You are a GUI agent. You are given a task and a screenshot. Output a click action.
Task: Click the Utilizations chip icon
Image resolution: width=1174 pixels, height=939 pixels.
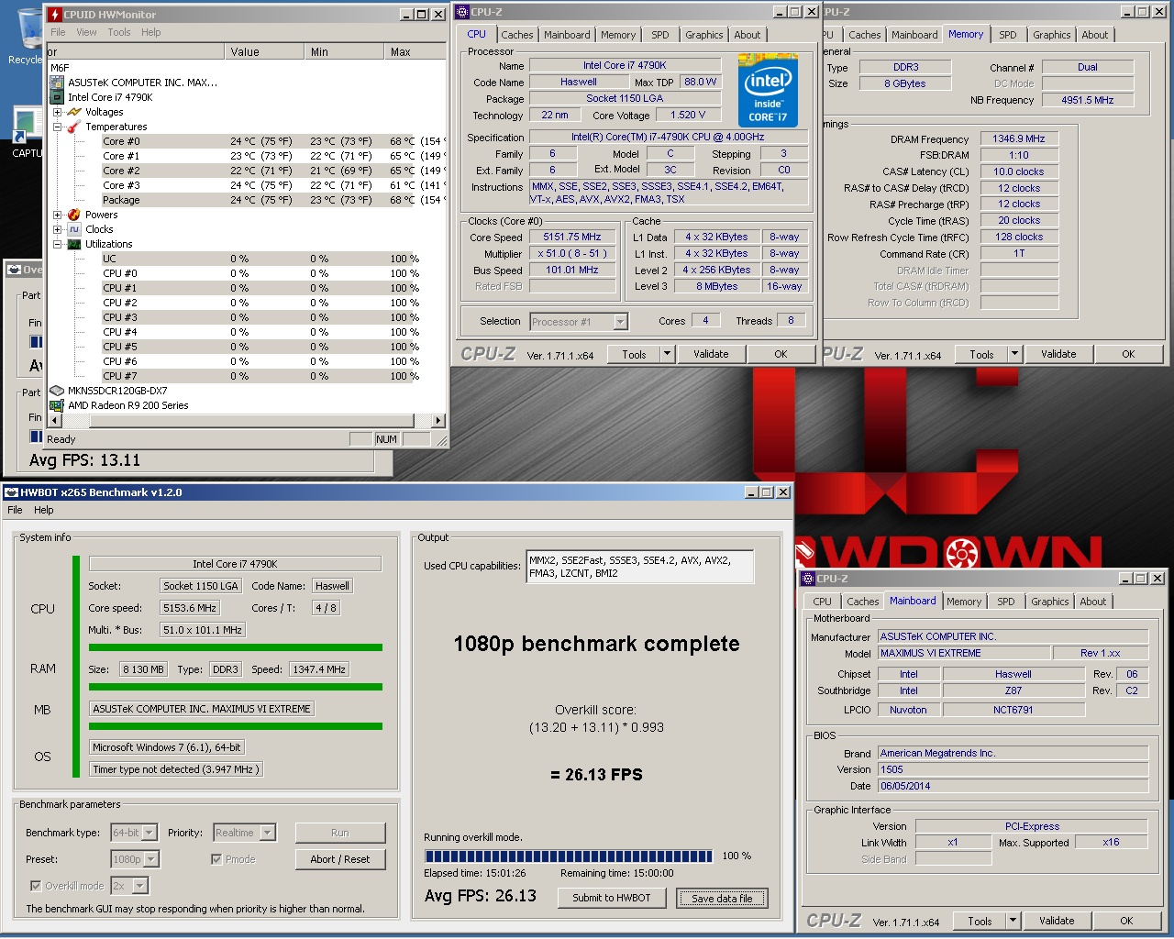tap(74, 244)
